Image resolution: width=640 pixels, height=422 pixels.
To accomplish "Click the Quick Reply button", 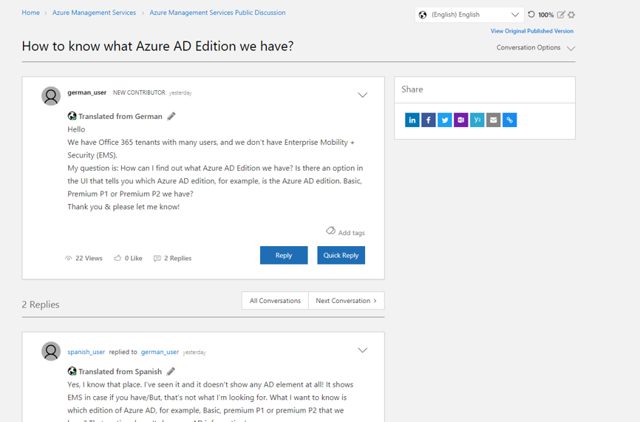I will click(x=341, y=255).
